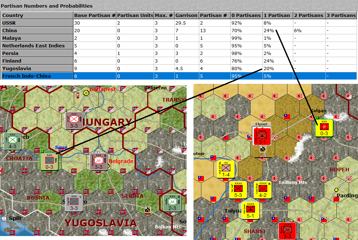Click the Flyout label above the red unit
The width and height of the screenshot is (358, 240).
(261, 124)
